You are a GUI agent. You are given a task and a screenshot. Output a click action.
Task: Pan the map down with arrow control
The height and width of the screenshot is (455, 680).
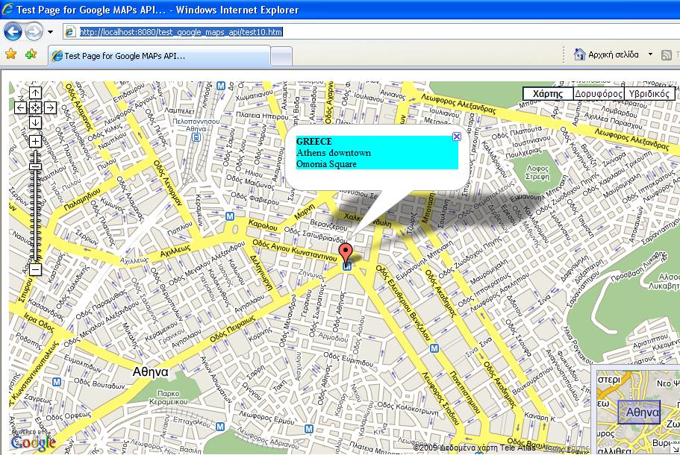point(35,122)
